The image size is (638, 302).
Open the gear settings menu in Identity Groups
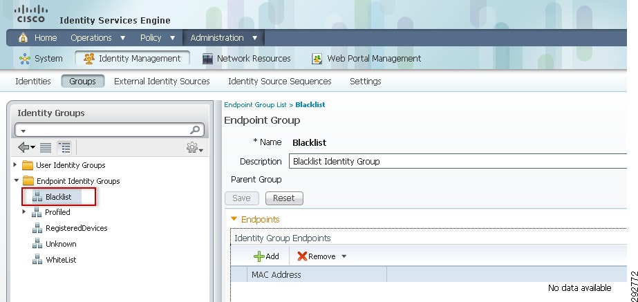(x=195, y=147)
